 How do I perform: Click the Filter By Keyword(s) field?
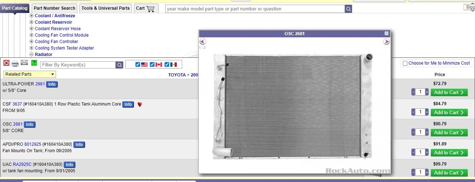point(78,65)
